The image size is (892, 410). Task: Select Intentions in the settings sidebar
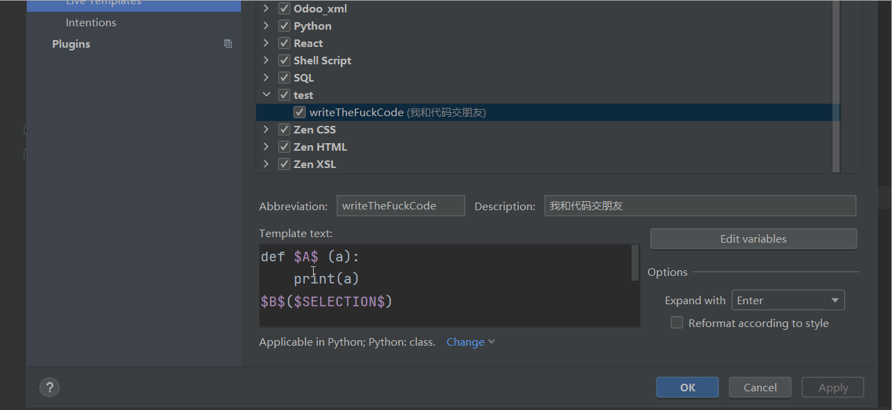click(91, 23)
